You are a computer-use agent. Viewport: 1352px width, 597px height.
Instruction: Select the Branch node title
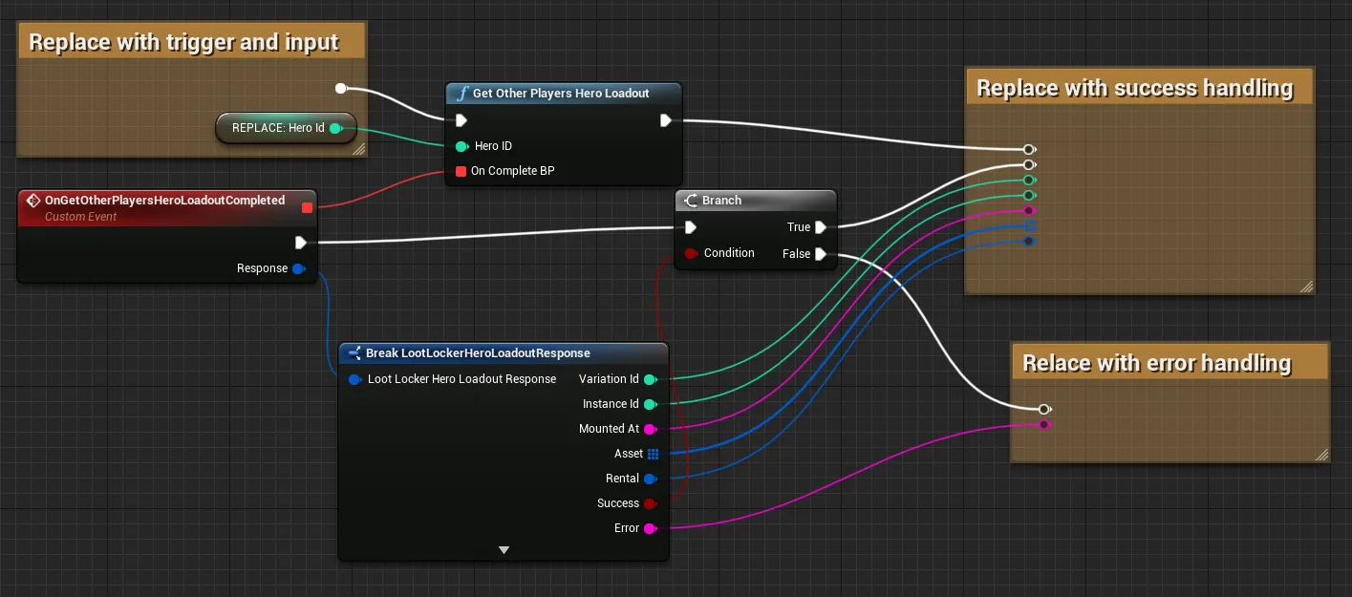point(721,201)
